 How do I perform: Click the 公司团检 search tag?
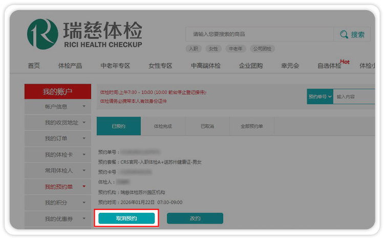[x=263, y=49]
